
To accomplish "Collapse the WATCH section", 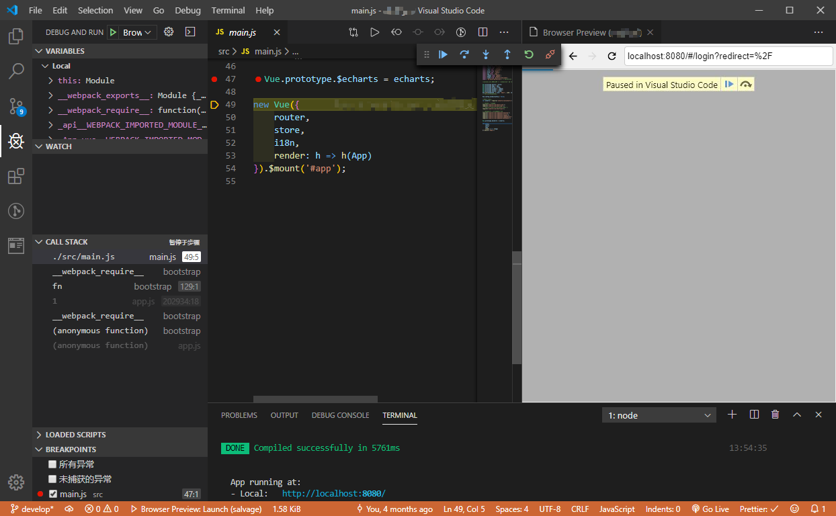I will click(120, 146).
